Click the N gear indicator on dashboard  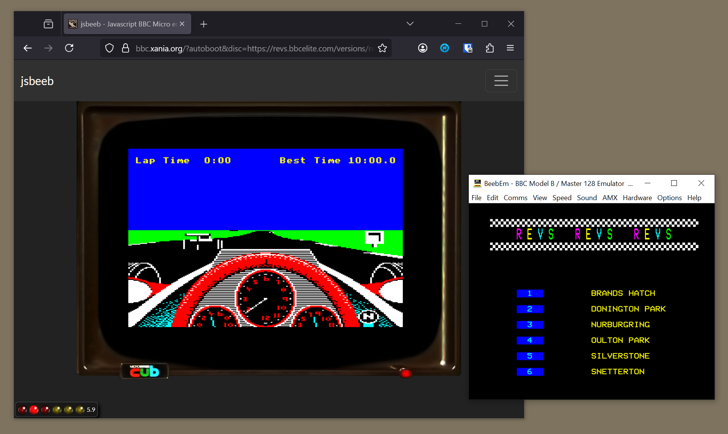[x=368, y=317]
